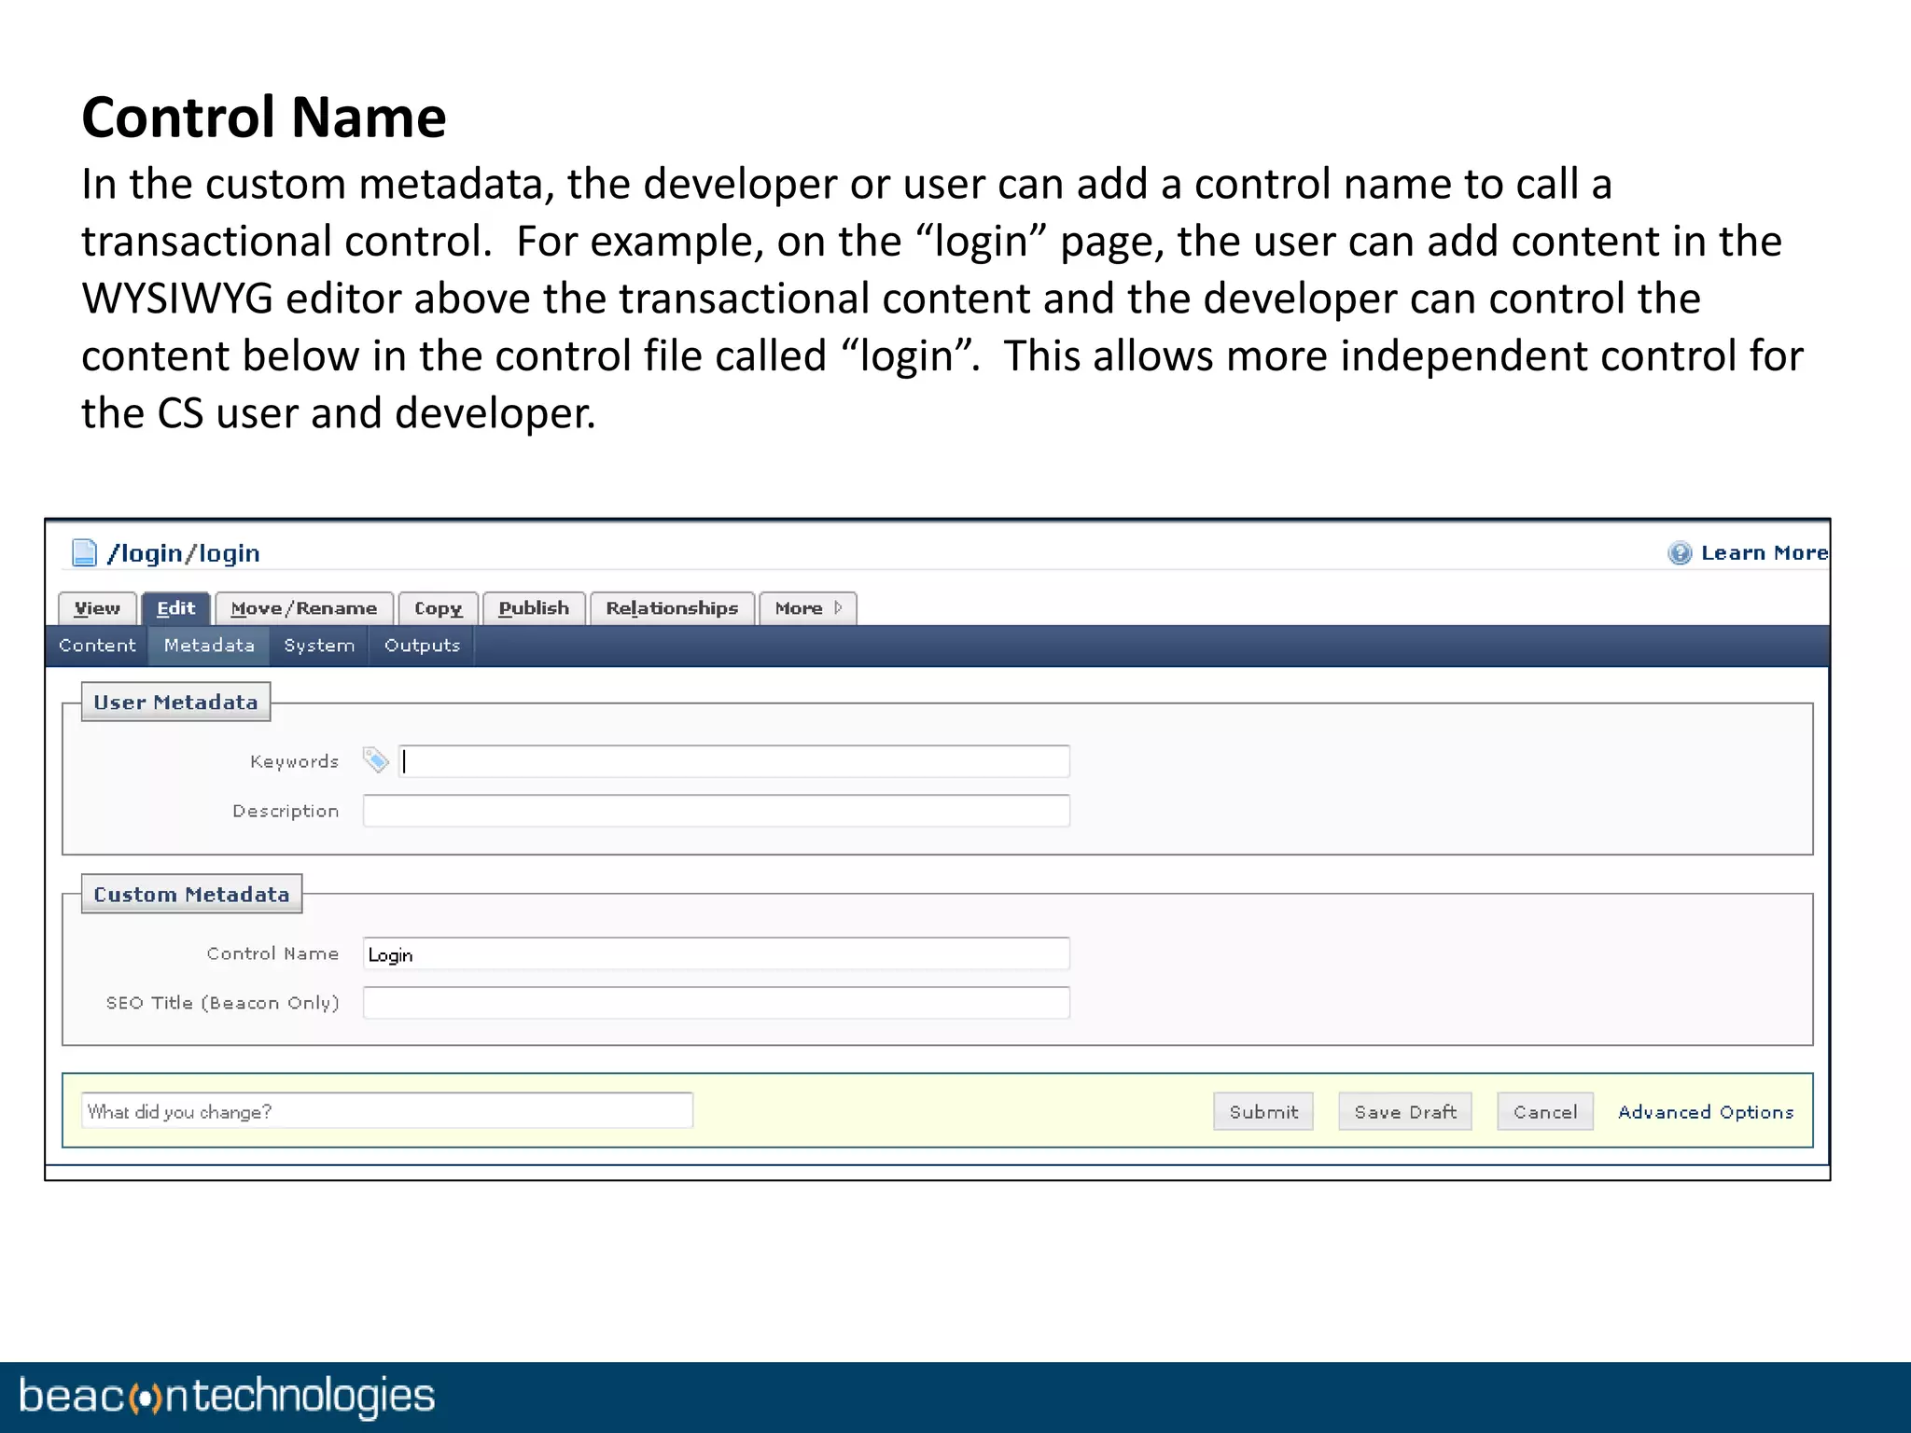
Task: Click the User Metadata section heading
Action: 175,703
